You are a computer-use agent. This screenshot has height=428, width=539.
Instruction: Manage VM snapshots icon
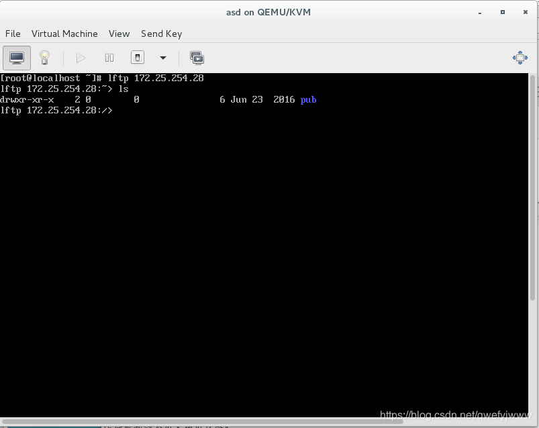[197, 58]
